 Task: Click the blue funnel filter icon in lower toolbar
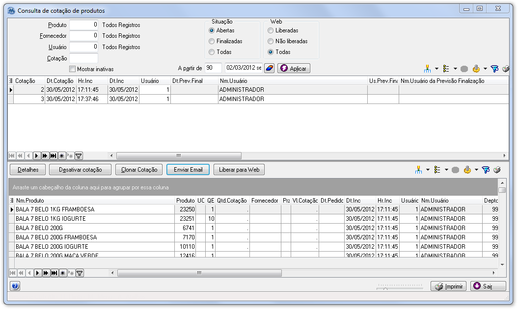click(486, 170)
